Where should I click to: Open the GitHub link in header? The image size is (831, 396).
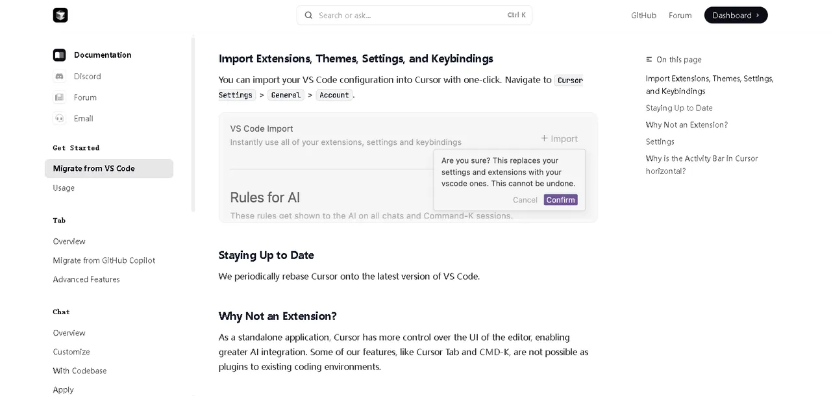[x=643, y=15]
